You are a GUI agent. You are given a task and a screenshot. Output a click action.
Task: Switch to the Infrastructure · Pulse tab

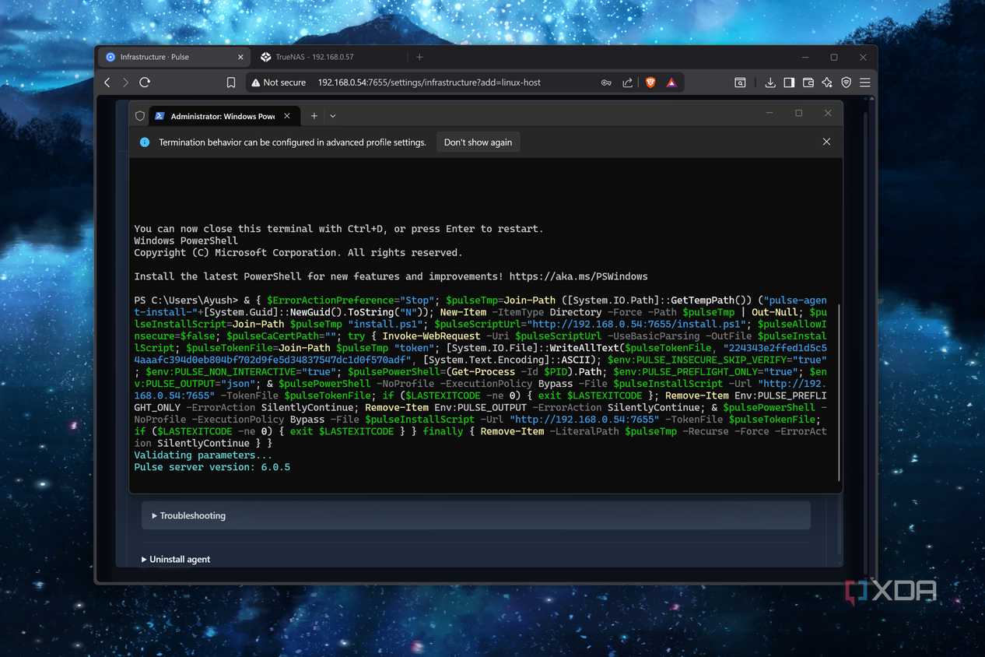pyautogui.click(x=174, y=57)
